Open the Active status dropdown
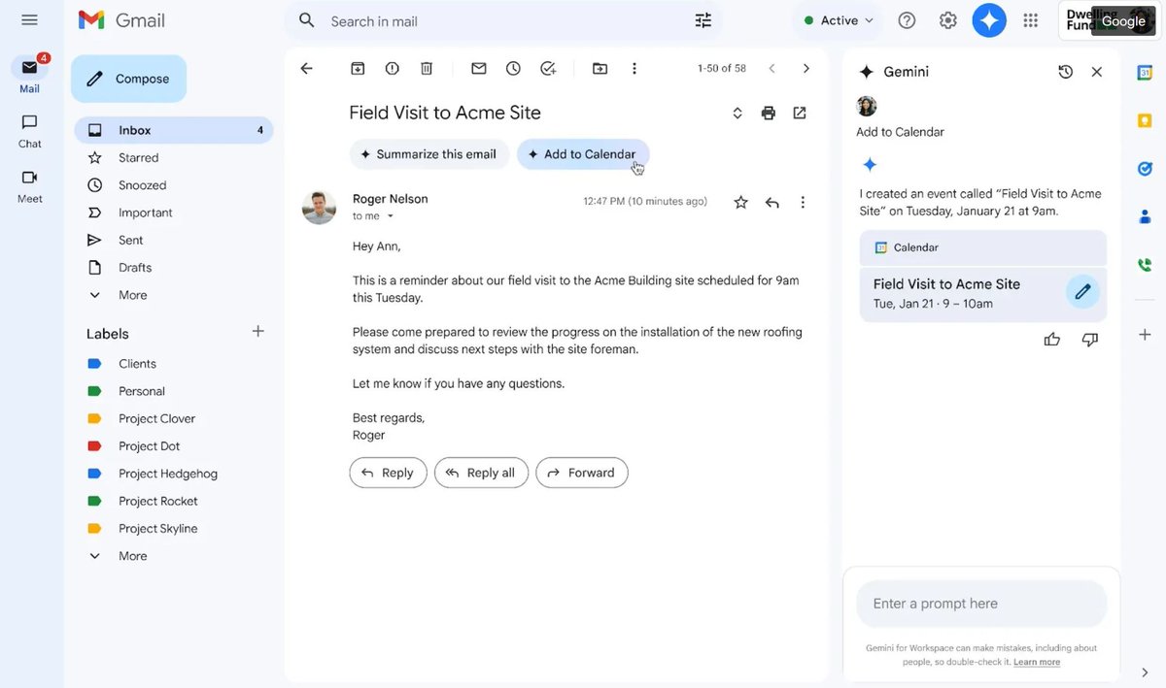 [839, 20]
